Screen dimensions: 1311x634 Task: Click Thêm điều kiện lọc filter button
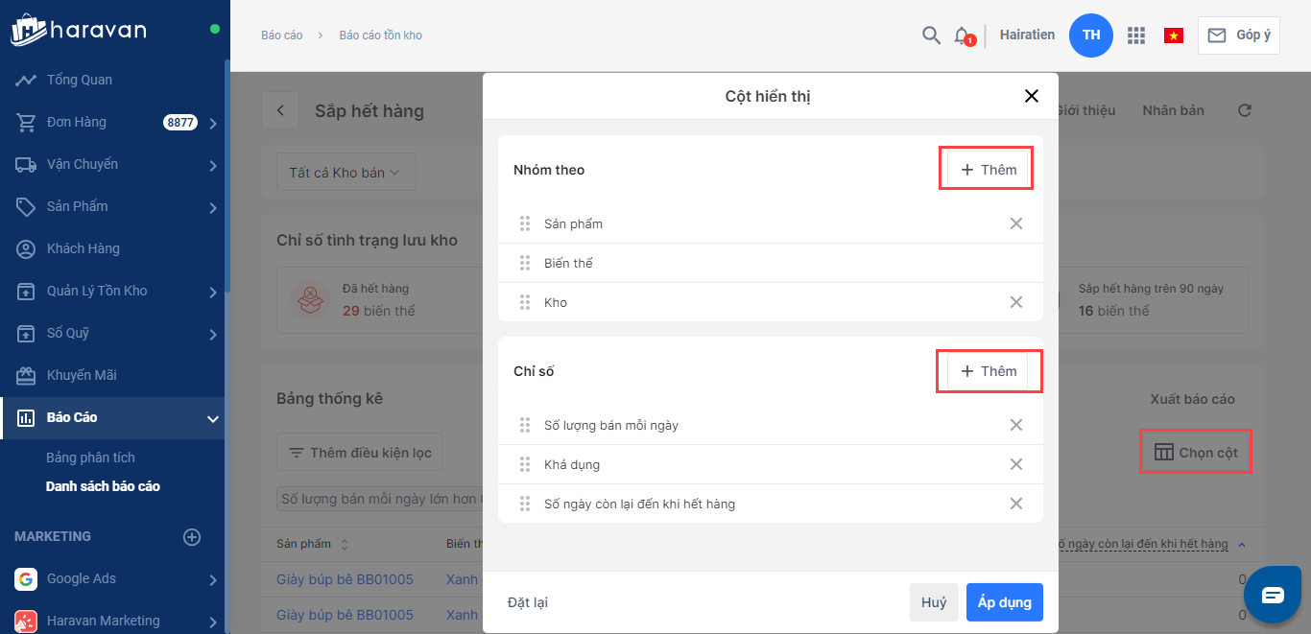click(360, 453)
